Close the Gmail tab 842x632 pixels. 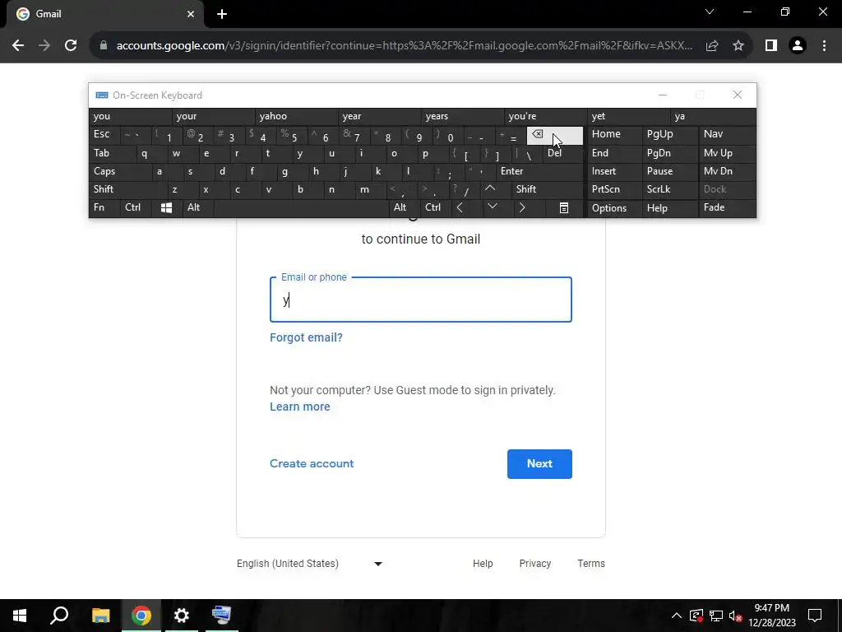tap(191, 15)
